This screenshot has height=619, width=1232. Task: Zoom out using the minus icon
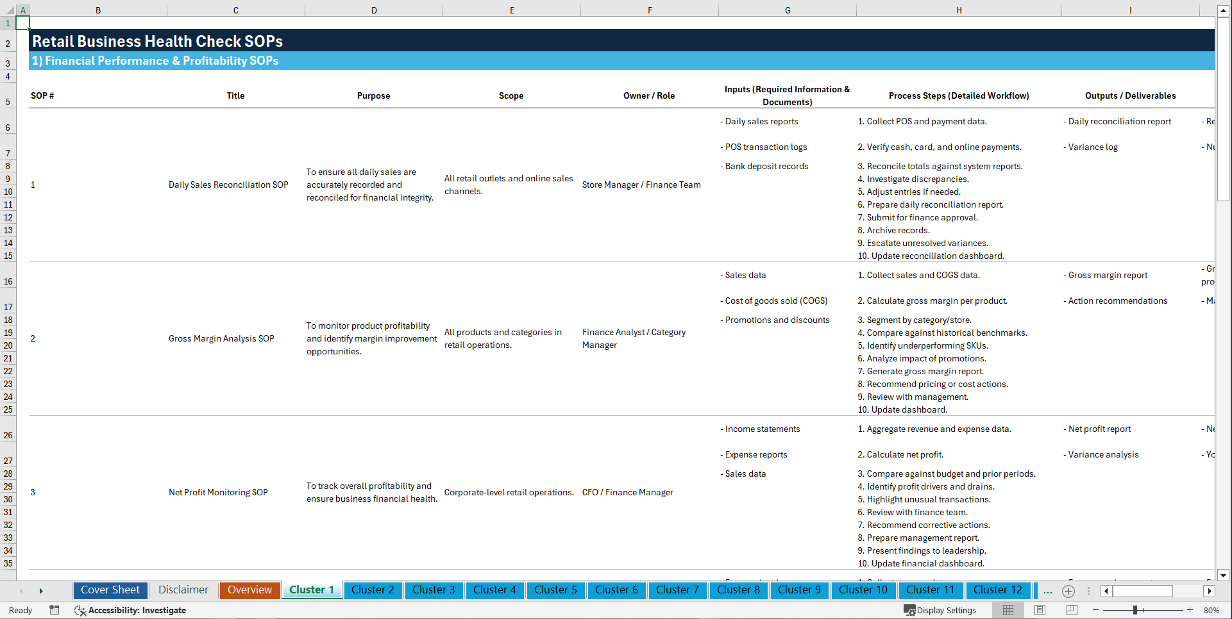tap(1095, 610)
